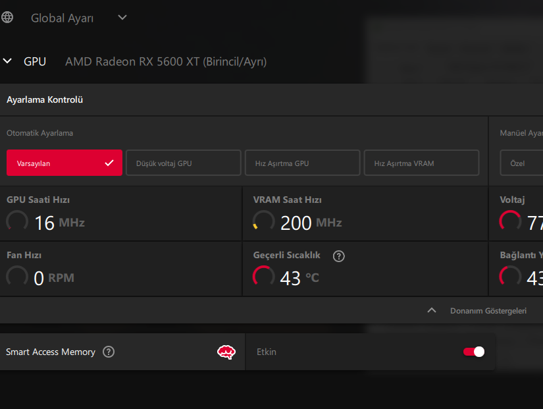This screenshot has width=543, height=409.
Task: Click the Donanım Göstergeleri label
Action: pos(488,311)
